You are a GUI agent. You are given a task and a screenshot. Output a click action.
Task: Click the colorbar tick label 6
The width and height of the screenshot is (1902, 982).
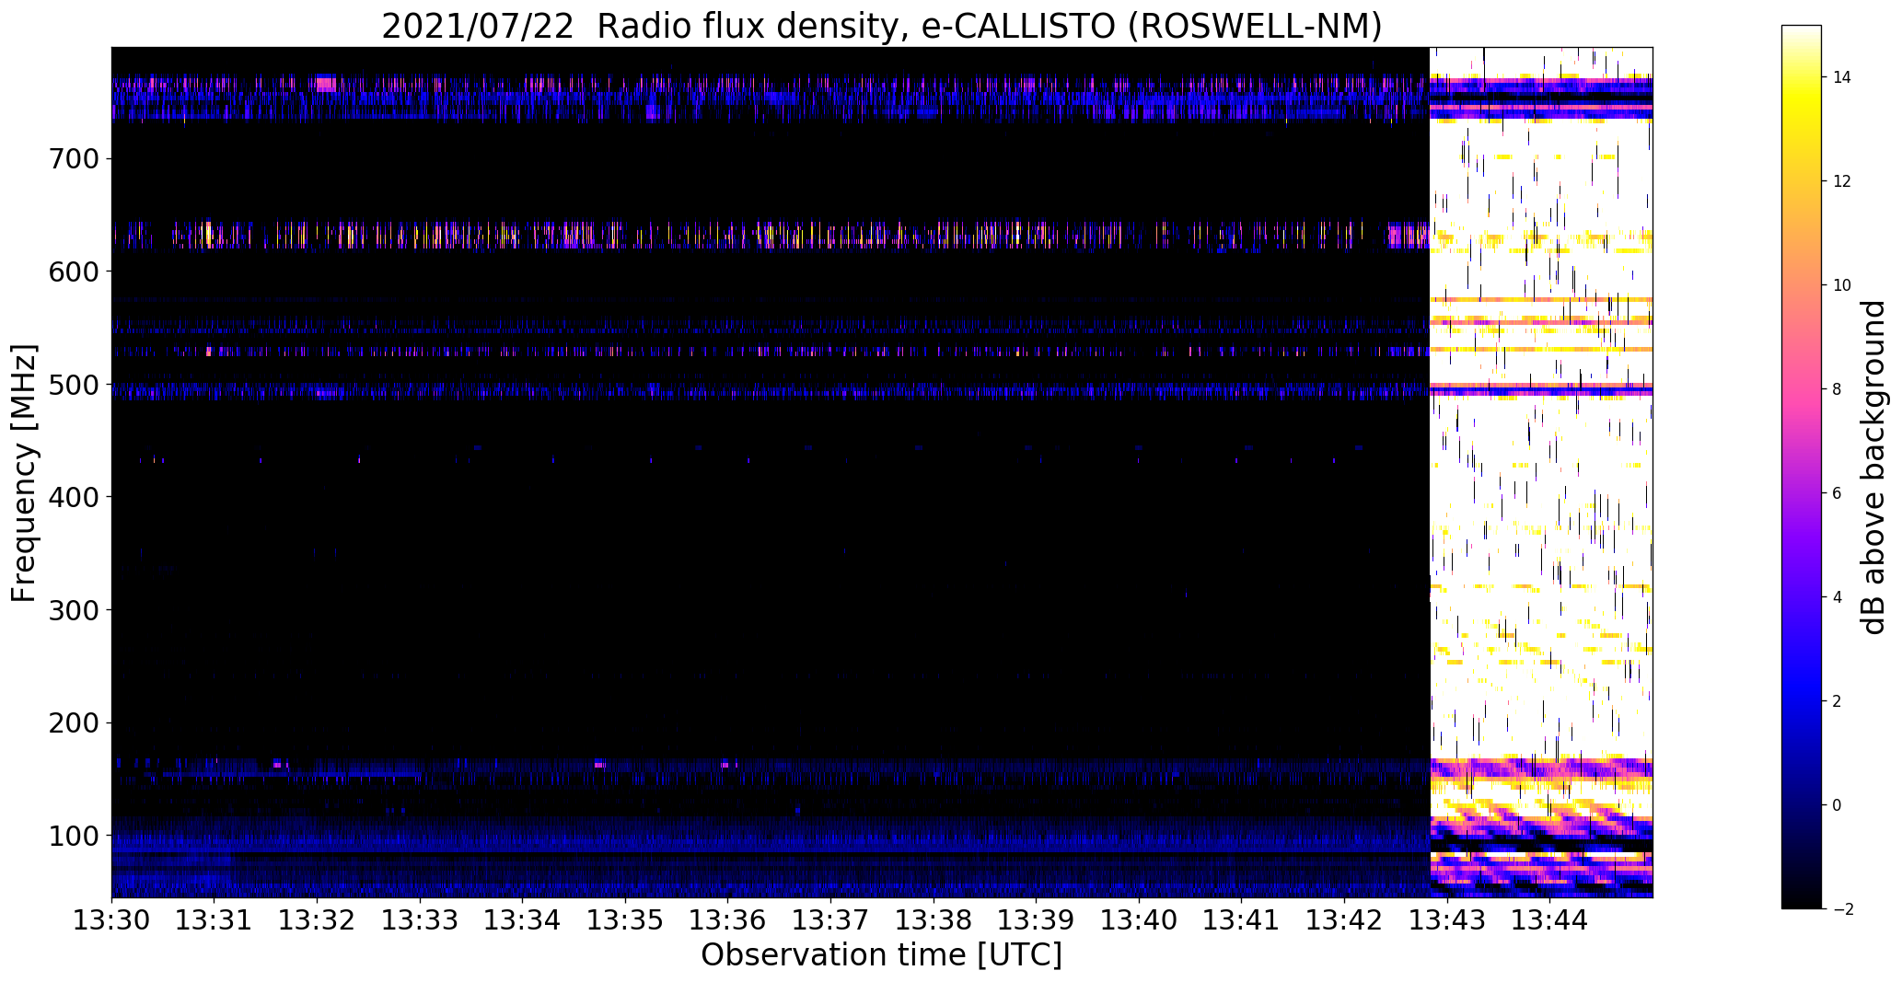pyautogui.click(x=1838, y=493)
